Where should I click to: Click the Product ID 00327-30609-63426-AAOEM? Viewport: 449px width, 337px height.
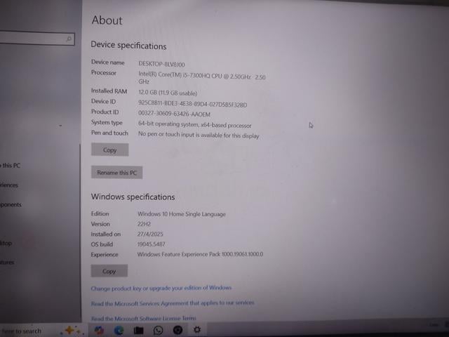174,114
